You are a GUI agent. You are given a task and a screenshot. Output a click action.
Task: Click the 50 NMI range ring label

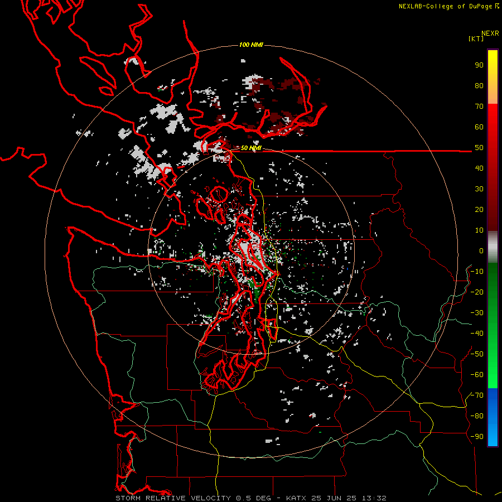251,148
